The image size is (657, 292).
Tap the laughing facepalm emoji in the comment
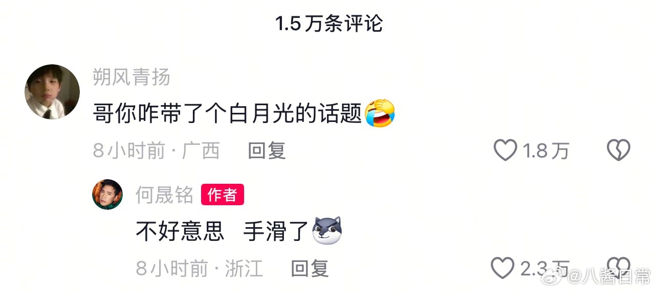pyautogui.click(x=381, y=113)
